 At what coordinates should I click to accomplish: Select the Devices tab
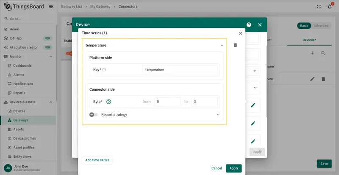pyautogui.click(x=309, y=40)
